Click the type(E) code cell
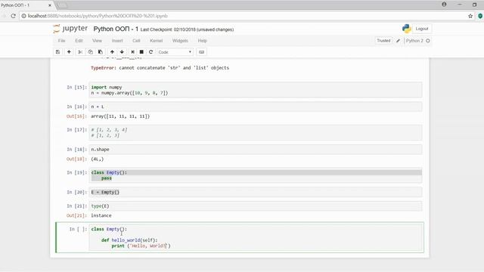 (x=256, y=206)
